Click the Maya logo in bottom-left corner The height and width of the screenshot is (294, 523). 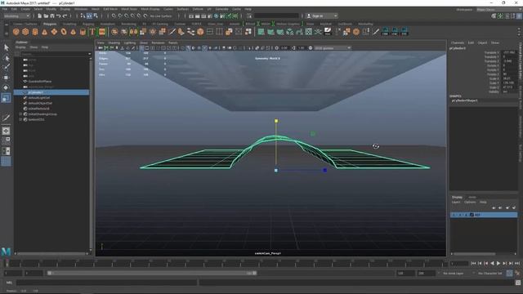tap(6, 252)
